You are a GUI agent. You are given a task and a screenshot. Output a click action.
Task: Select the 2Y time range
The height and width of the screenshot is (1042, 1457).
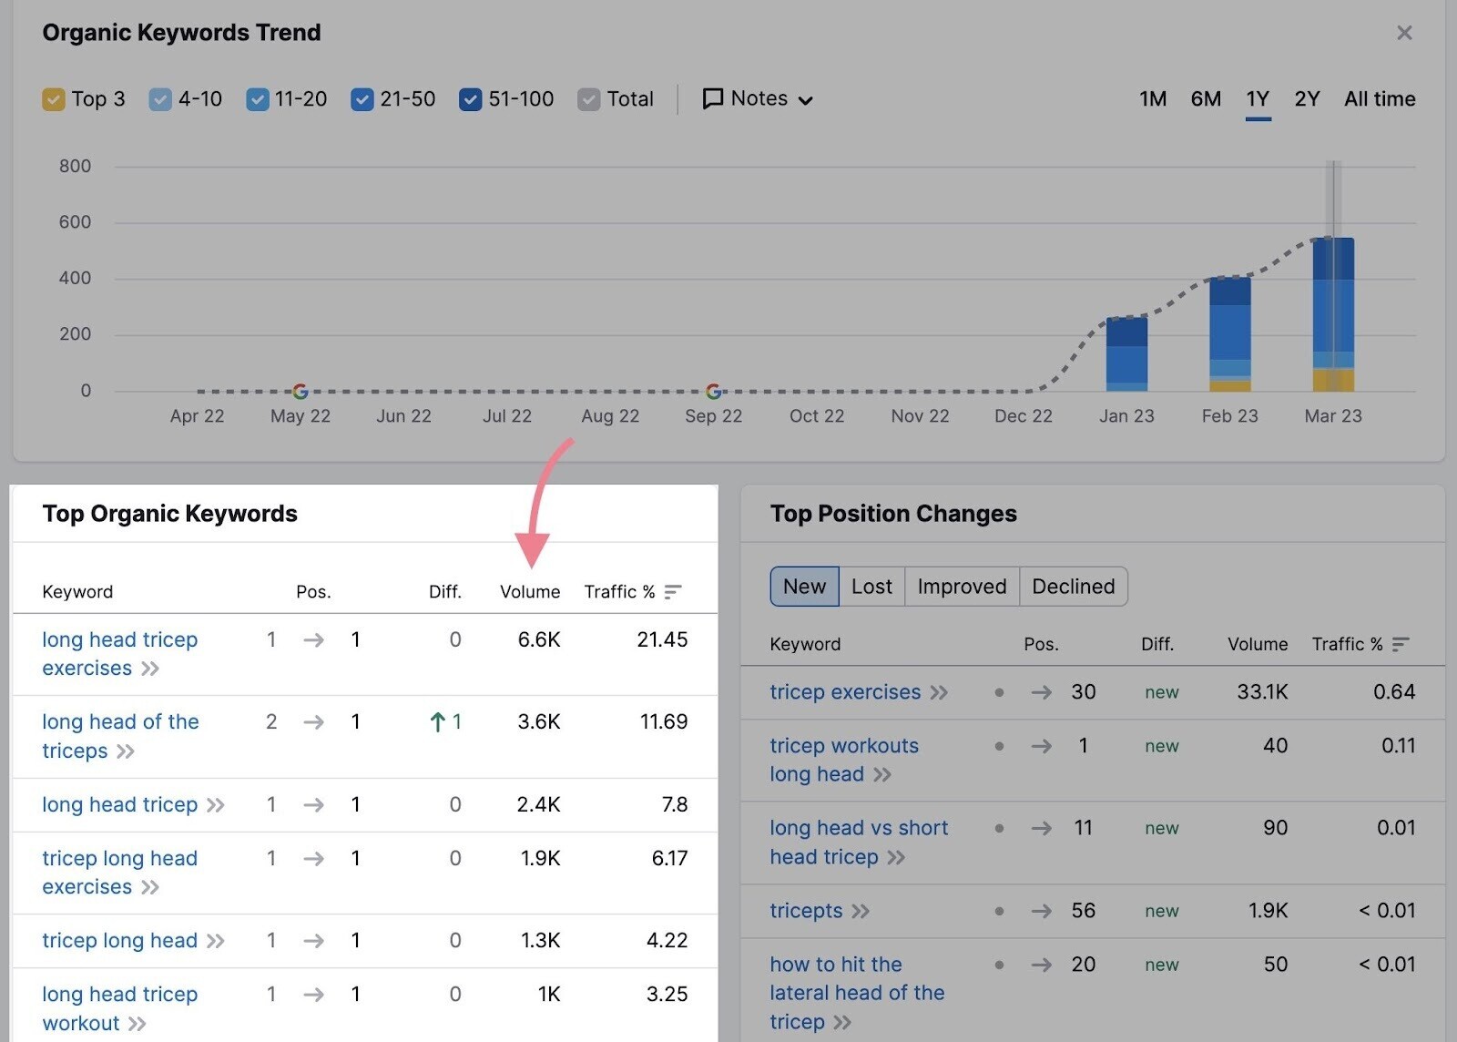1306,99
